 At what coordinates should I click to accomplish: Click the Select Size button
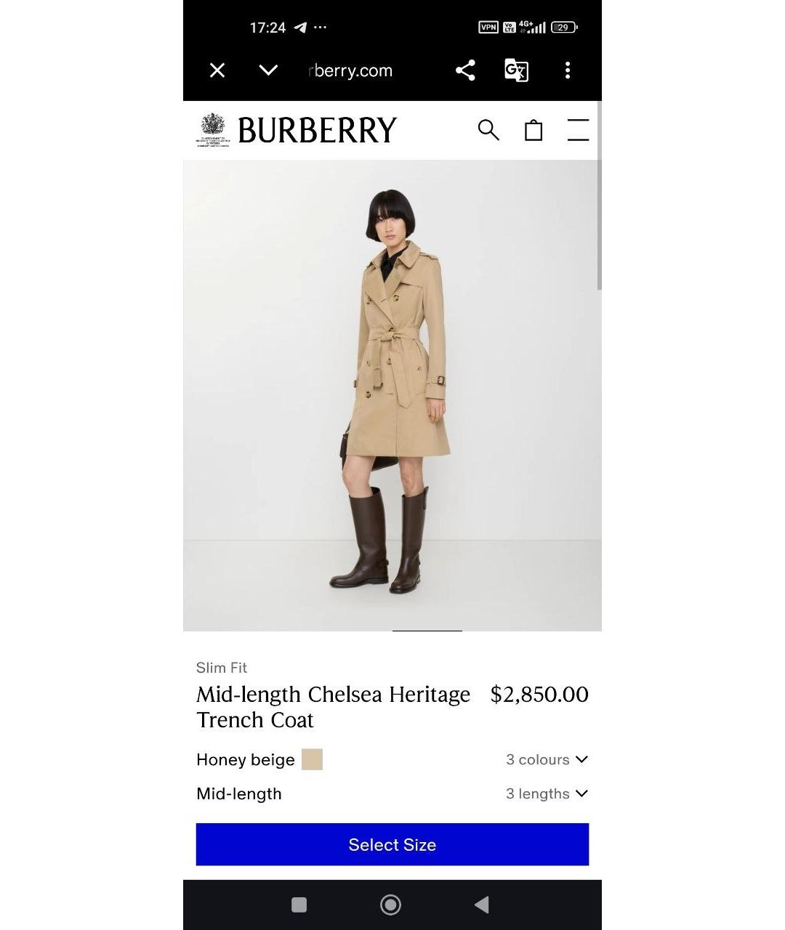tap(392, 844)
